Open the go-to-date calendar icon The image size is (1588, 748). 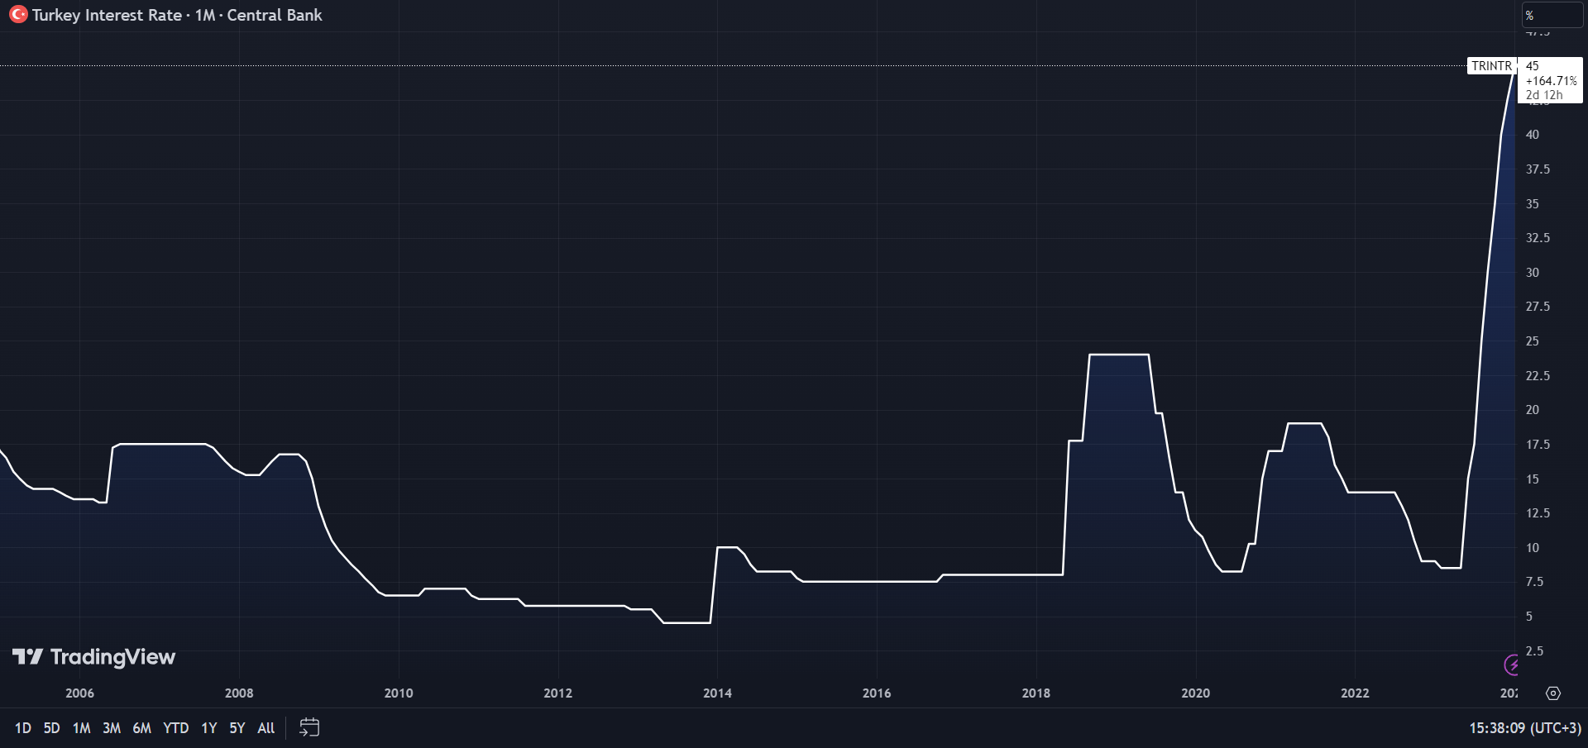pos(309,728)
